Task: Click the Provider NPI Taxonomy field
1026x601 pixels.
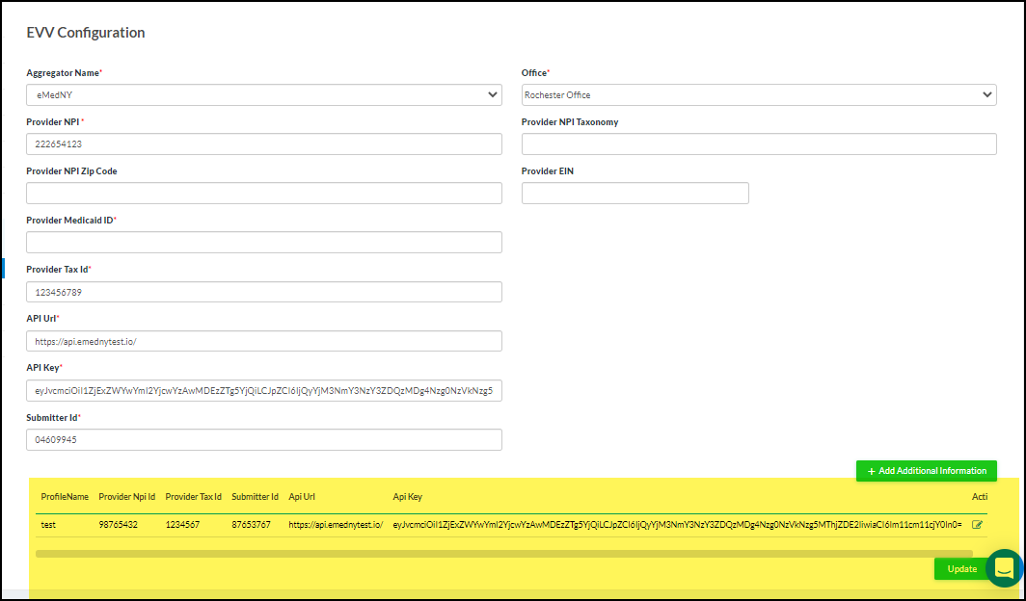Action: pyautogui.click(x=758, y=144)
